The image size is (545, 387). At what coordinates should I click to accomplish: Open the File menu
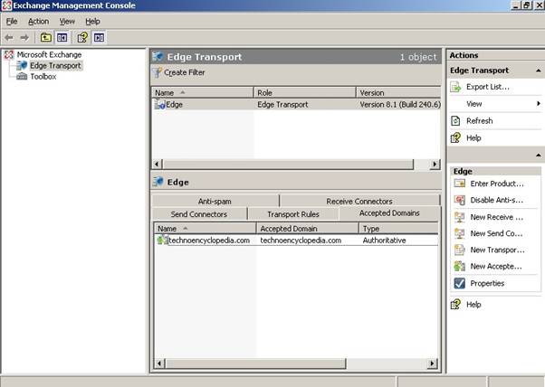pos(12,22)
